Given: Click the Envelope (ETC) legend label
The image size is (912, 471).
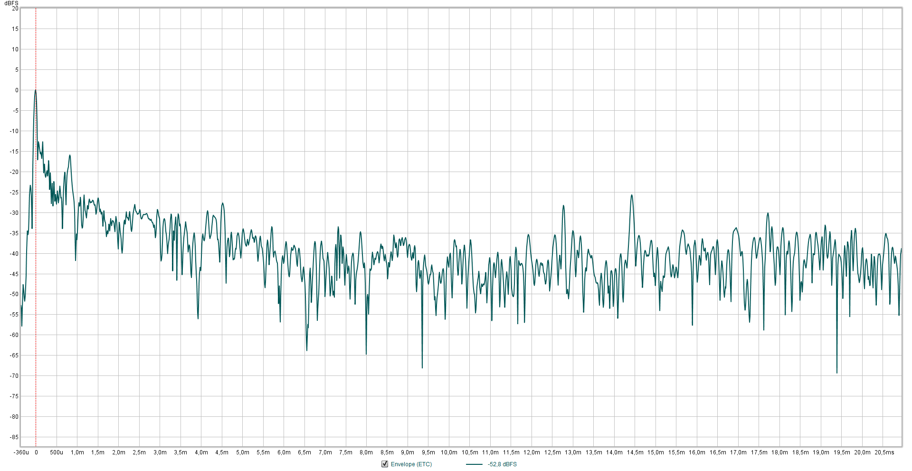Looking at the screenshot, I should tap(411, 464).
